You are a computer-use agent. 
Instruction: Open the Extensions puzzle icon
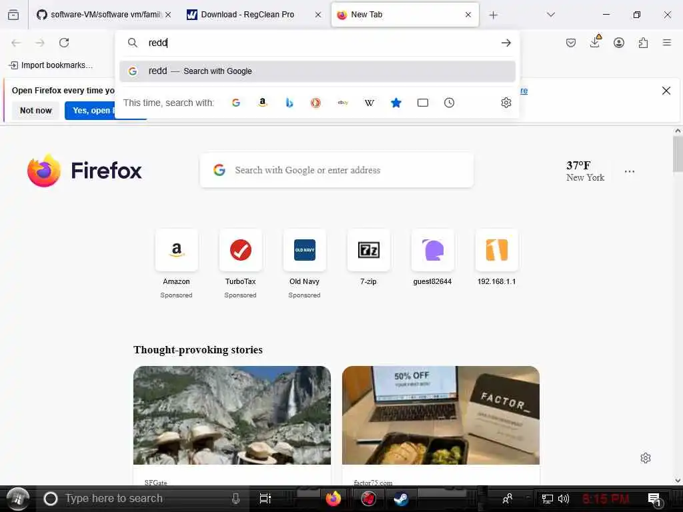(x=643, y=43)
